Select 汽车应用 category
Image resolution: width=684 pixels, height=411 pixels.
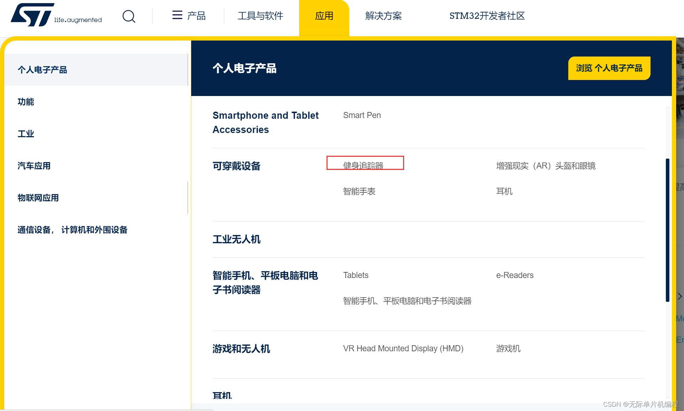[x=34, y=166]
